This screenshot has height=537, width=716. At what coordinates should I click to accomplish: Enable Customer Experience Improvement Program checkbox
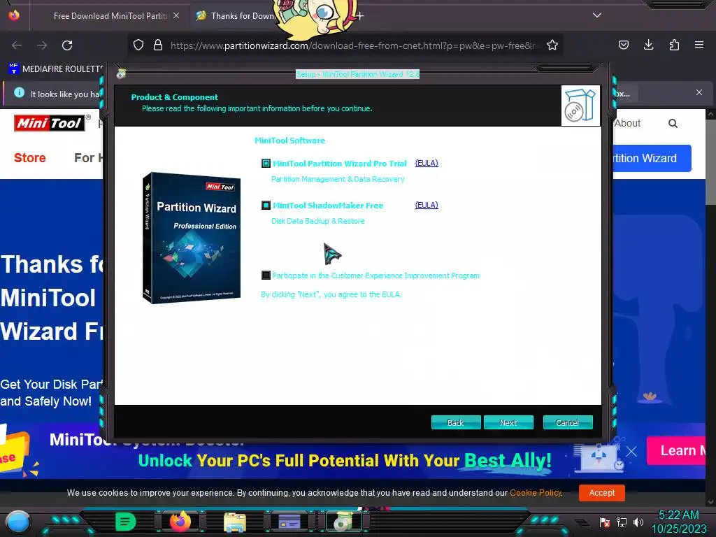pos(266,275)
